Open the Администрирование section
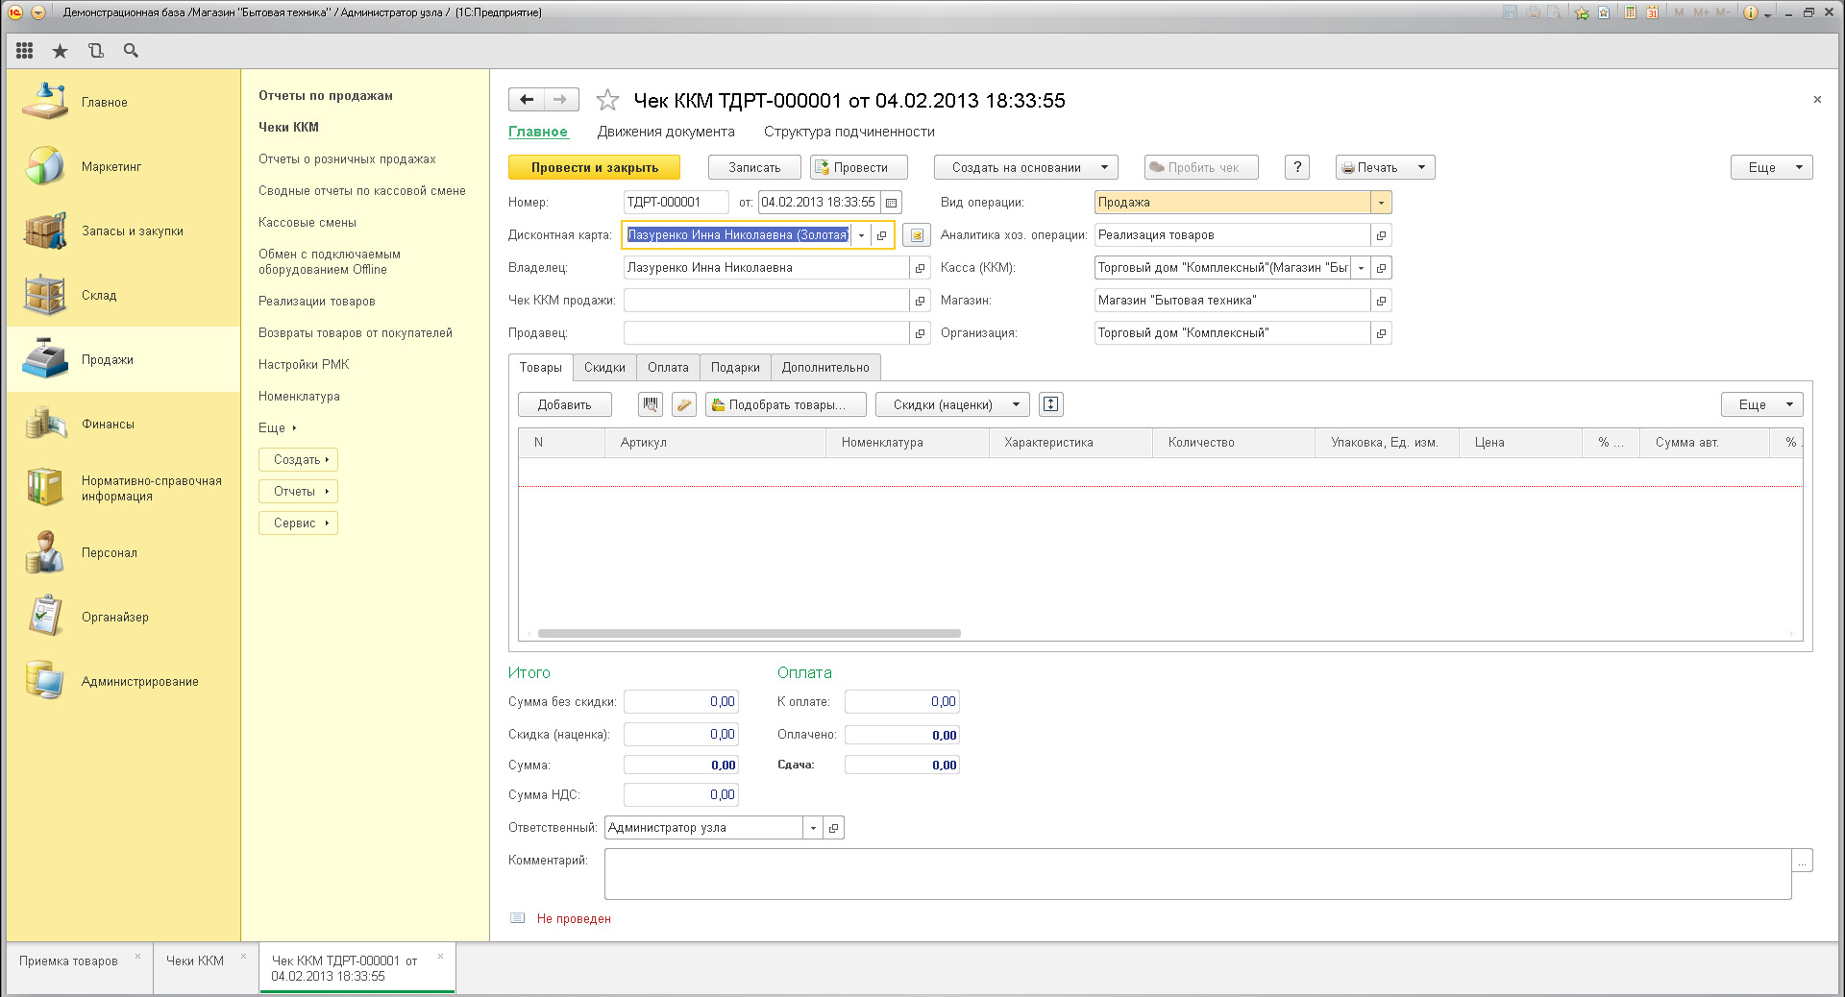This screenshot has width=1845, height=997. tap(123, 681)
